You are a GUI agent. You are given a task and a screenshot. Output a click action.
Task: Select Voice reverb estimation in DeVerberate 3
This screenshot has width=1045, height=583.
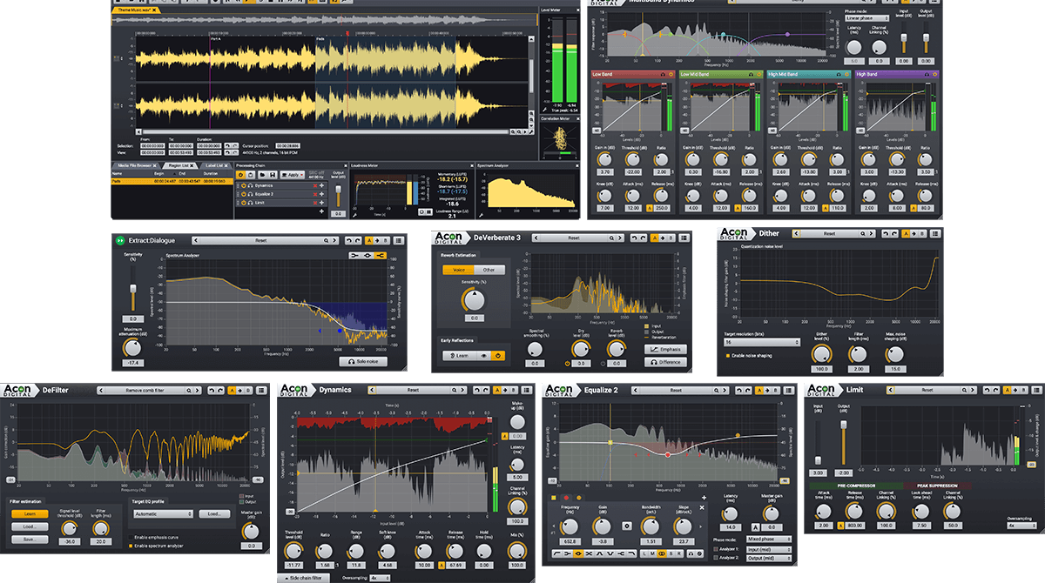pyautogui.click(x=459, y=270)
